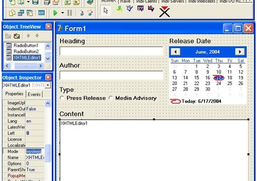
Task: Click the Heading text input field
Action: [111, 51]
